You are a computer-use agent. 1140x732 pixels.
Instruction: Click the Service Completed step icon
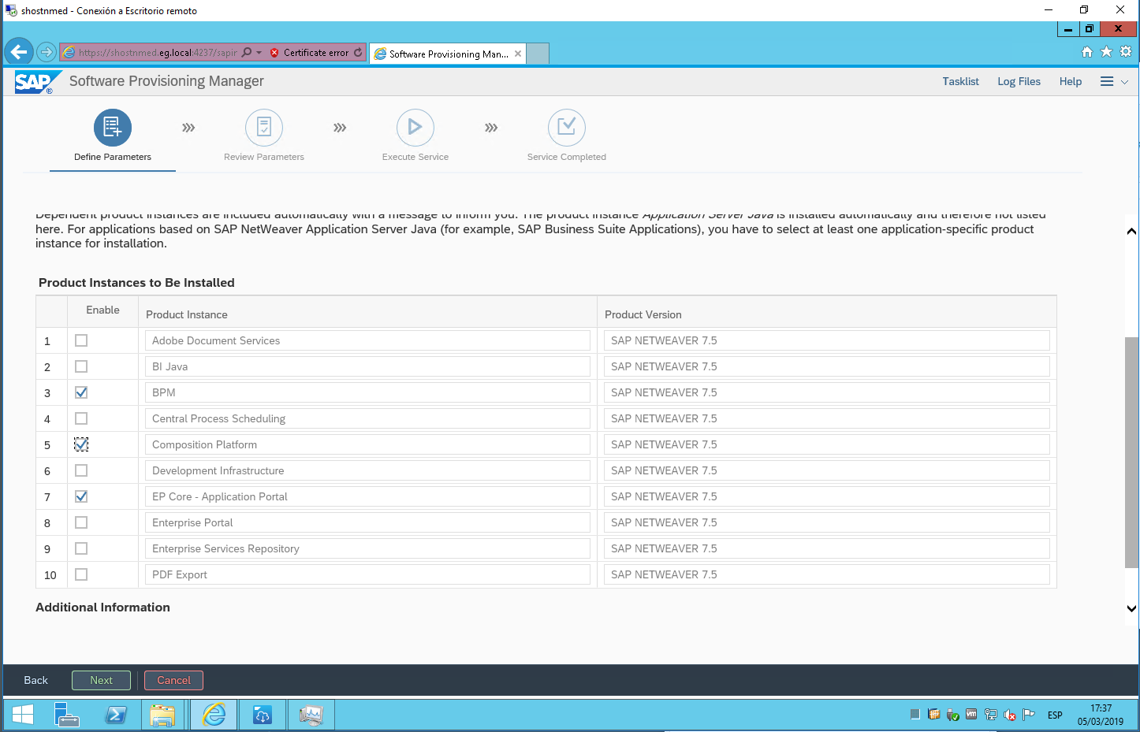[567, 128]
